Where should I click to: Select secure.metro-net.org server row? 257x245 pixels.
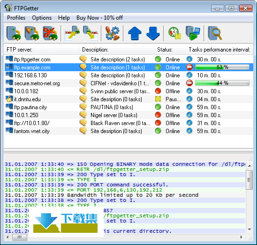[129, 83]
